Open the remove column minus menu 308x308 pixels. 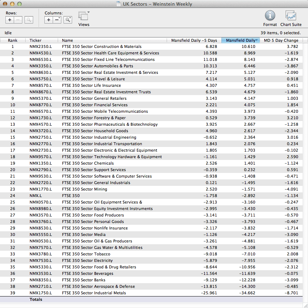coord(57,20)
